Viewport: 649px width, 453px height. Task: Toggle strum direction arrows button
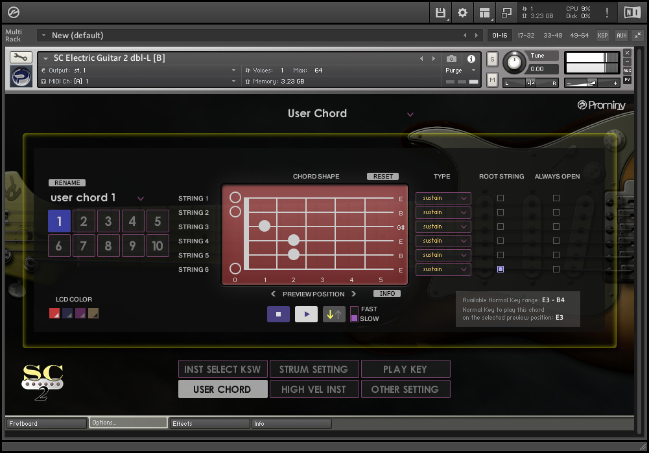click(x=334, y=315)
